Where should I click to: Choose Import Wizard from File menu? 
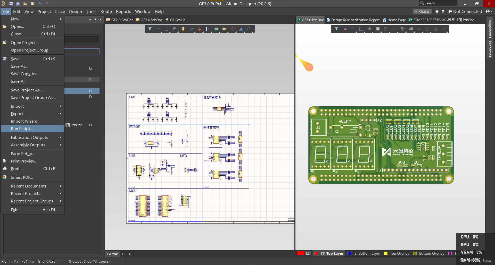[x=32, y=121]
